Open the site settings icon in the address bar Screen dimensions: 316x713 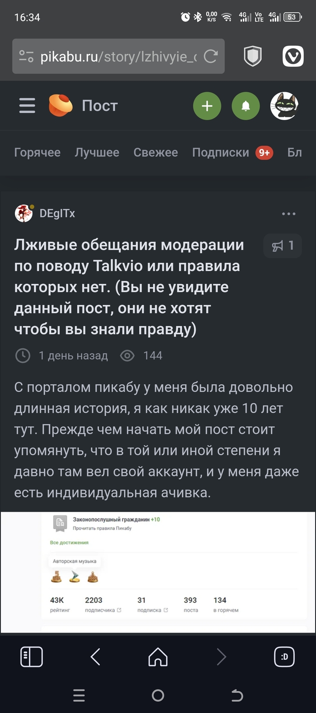click(x=26, y=56)
